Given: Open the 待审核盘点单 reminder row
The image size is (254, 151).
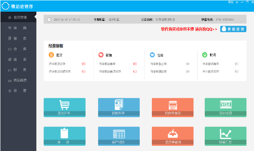Looking at the screenshot, I should (170, 64).
